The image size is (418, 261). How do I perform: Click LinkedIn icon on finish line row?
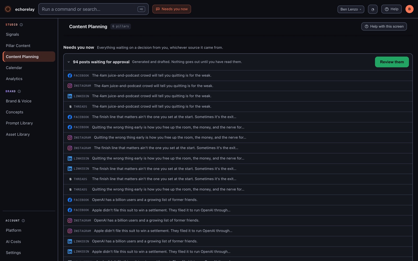coord(70,169)
